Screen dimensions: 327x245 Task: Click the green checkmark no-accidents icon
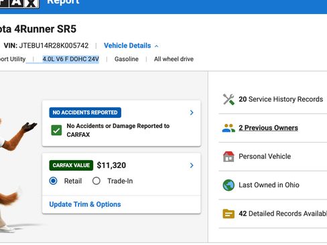click(56, 131)
